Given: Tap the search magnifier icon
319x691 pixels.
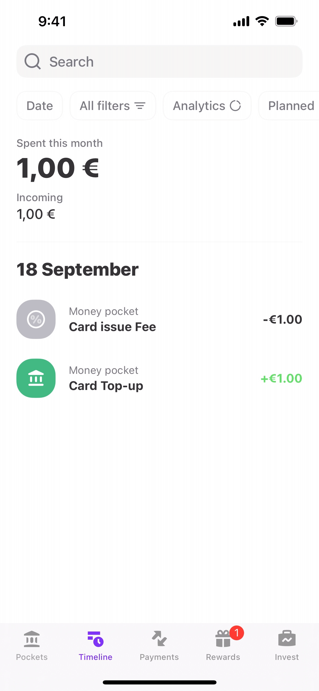Looking at the screenshot, I should pyautogui.click(x=33, y=61).
